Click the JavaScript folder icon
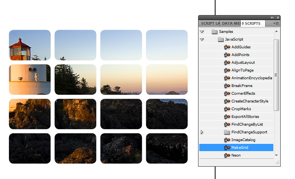 coord(221,39)
